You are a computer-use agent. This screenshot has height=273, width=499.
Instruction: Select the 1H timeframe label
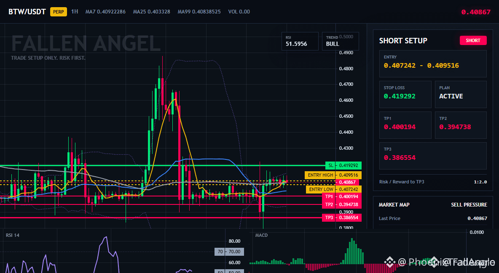tap(75, 11)
